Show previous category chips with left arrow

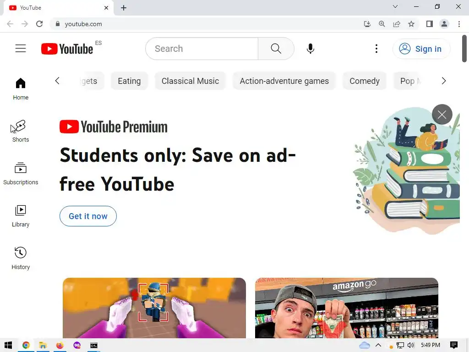57,81
